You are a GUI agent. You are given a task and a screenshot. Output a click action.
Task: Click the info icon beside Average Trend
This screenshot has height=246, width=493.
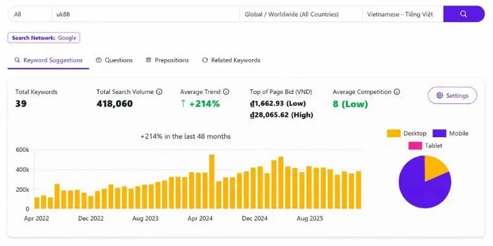point(226,92)
